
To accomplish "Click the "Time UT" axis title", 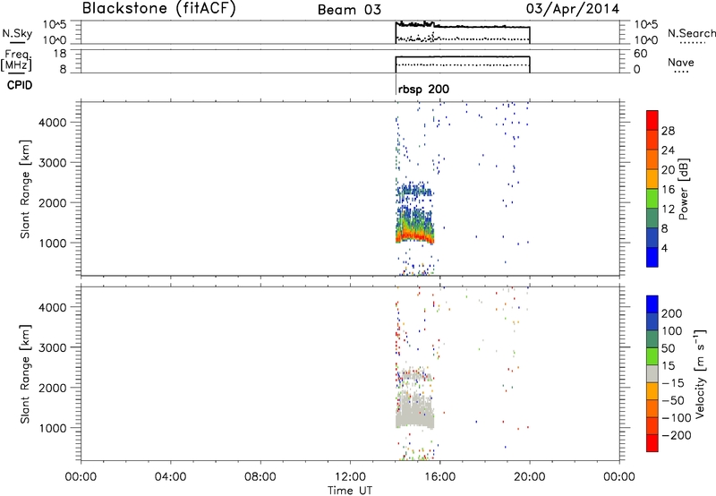I will [350, 491].
